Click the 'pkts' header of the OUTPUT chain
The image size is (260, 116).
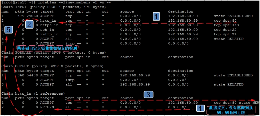[20, 71]
